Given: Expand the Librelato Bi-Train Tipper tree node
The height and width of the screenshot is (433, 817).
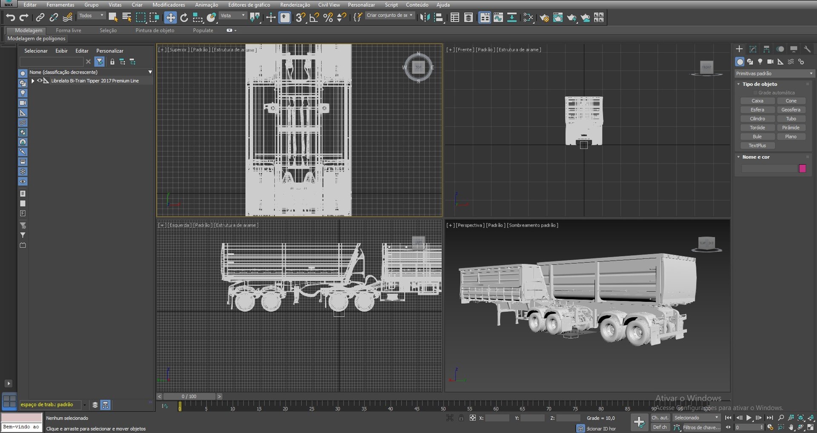Looking at the screenshot, I should pyautogui.click(x=33, y=80).
